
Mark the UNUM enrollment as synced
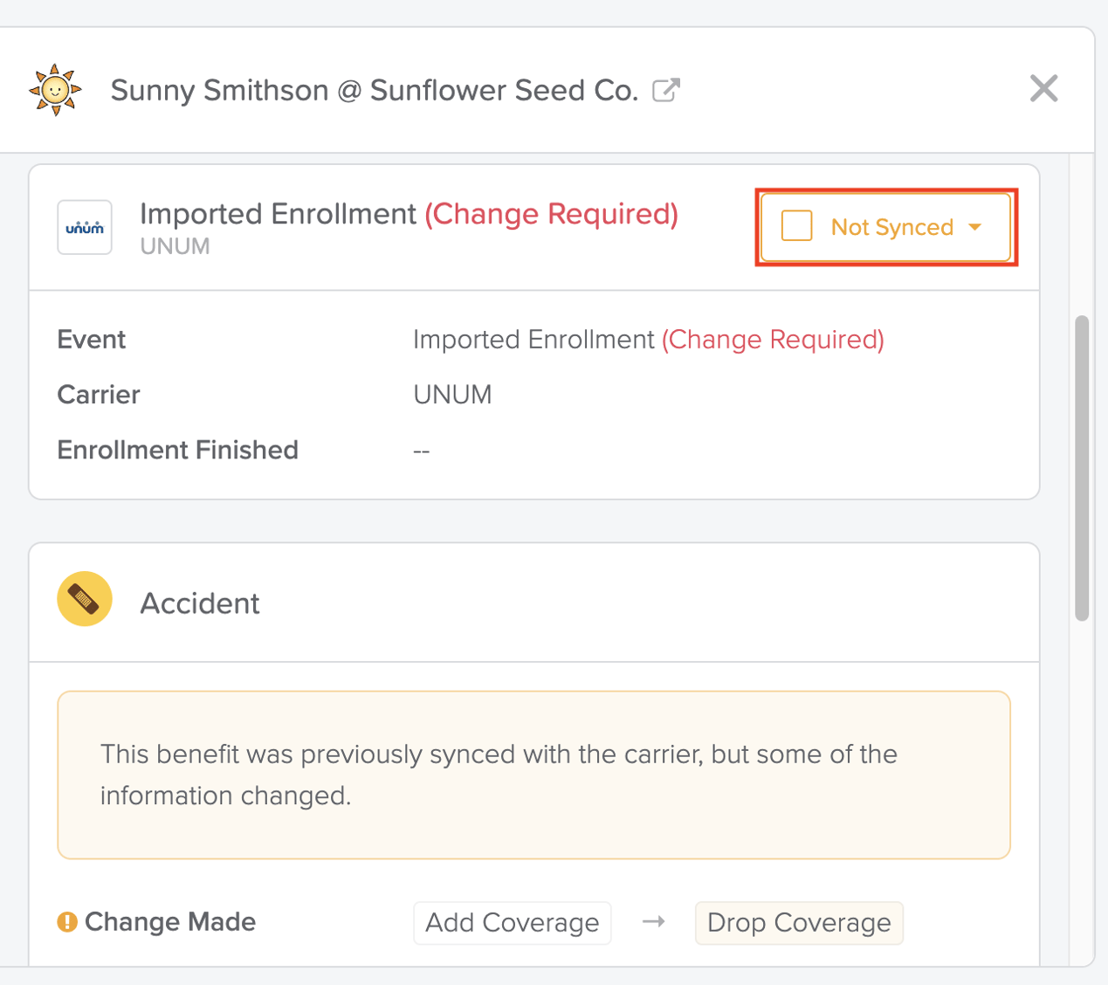click(x=795, y=225)
